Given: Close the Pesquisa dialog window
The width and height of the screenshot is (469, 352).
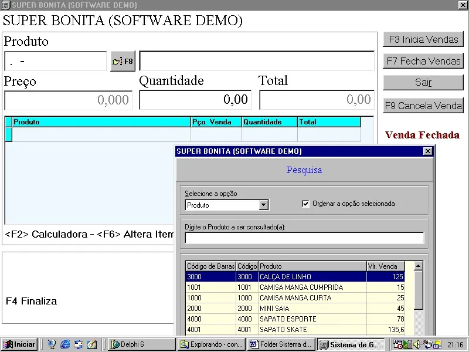Looking at the screenshot, I should 428,151.
